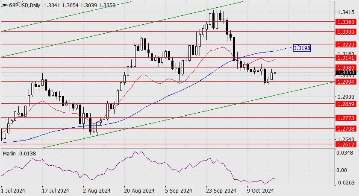Click the blue 1.3198 forecast label box
The image size is (359, 196).
click(x=302, y=48)
